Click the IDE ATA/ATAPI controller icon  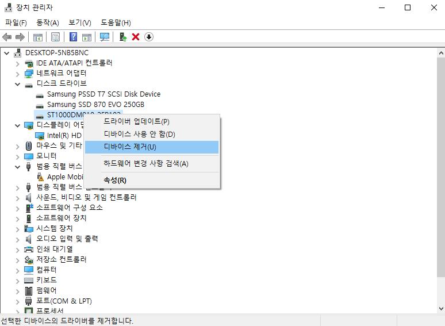pos(29,63)
